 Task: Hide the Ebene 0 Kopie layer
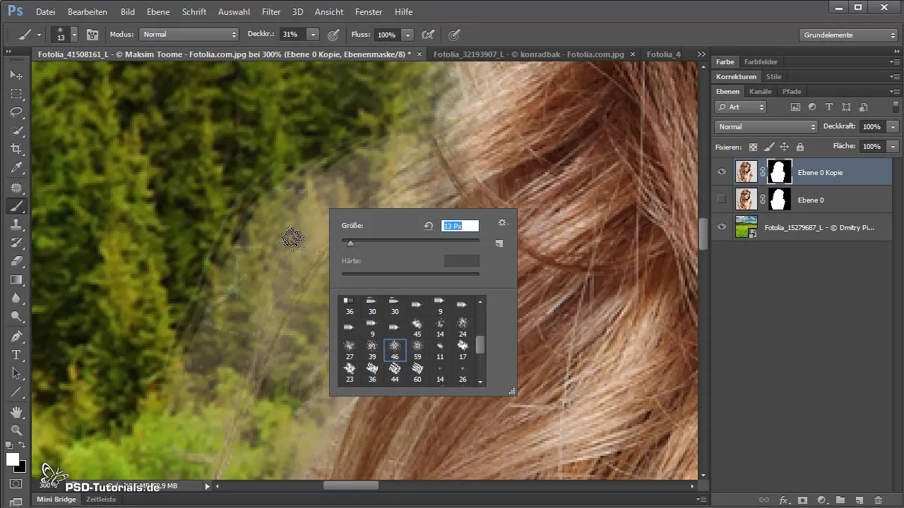721,172
